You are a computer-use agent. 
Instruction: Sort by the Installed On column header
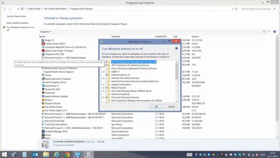pos(161,36)
